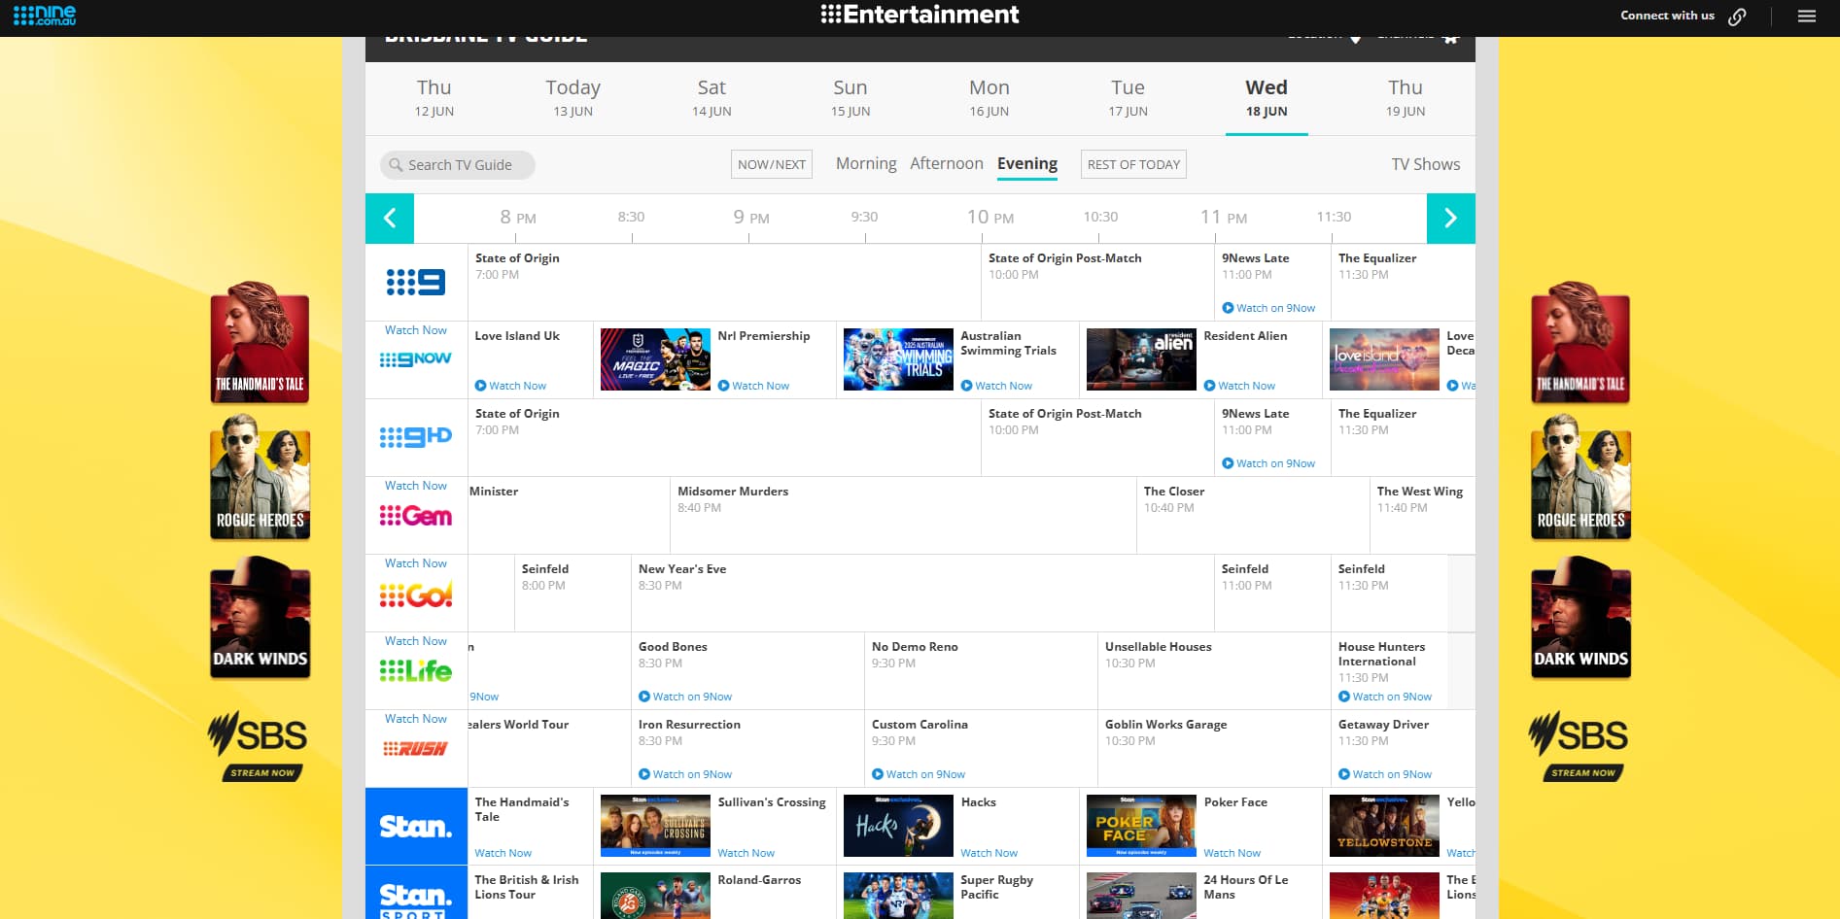Select the Mon 16 Jun tab
The width and height of the screenshot is (1840, 919).
pyautogui.click(x=989, y=98)
